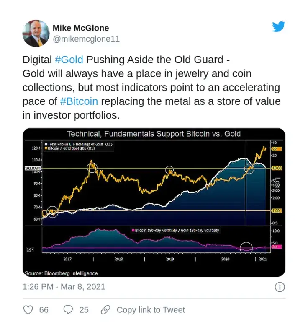
Task: Click Mike McGlone's profile avatar
Action: 36,34
